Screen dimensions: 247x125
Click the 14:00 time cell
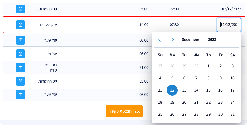[x=144, y=25]
